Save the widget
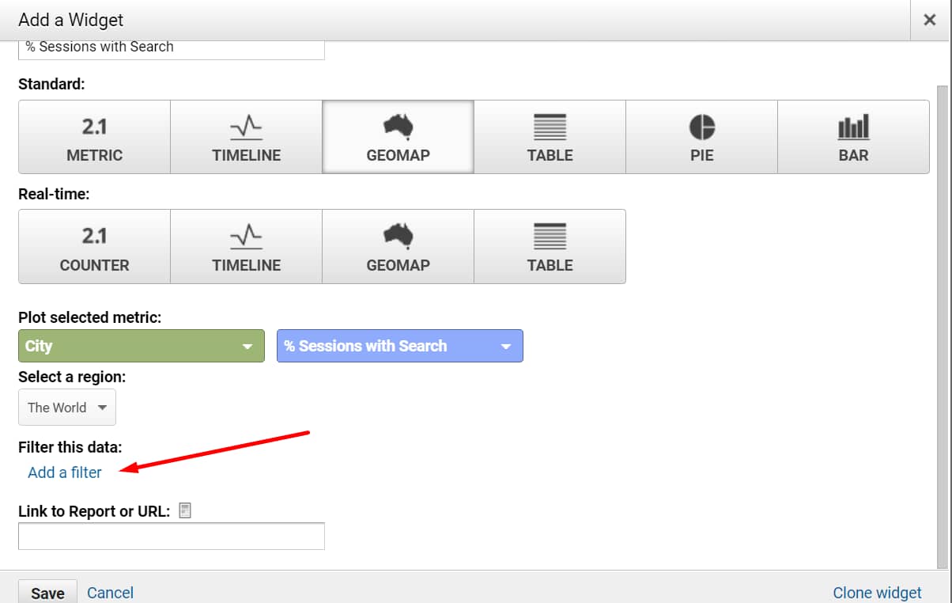The width and height of the screenshot is (952, 603). [47, 593]
